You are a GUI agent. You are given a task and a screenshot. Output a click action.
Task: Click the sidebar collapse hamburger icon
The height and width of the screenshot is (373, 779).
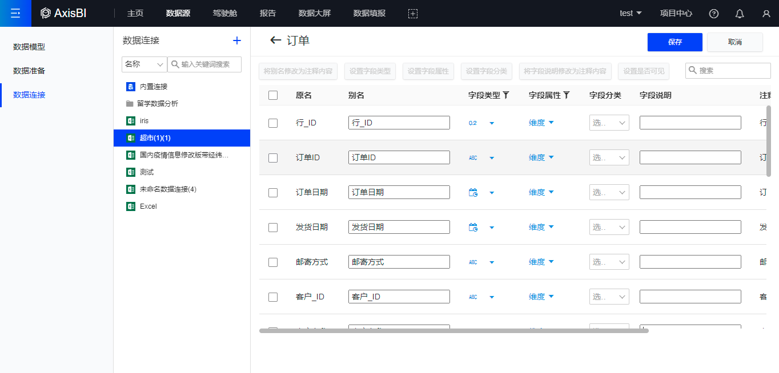15,13
